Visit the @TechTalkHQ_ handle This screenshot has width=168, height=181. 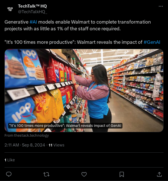pos(33,12)
